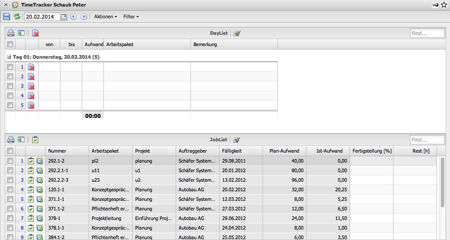Open the Aktionen dropdown menu

pyautogui.click(x=106, y=17)
